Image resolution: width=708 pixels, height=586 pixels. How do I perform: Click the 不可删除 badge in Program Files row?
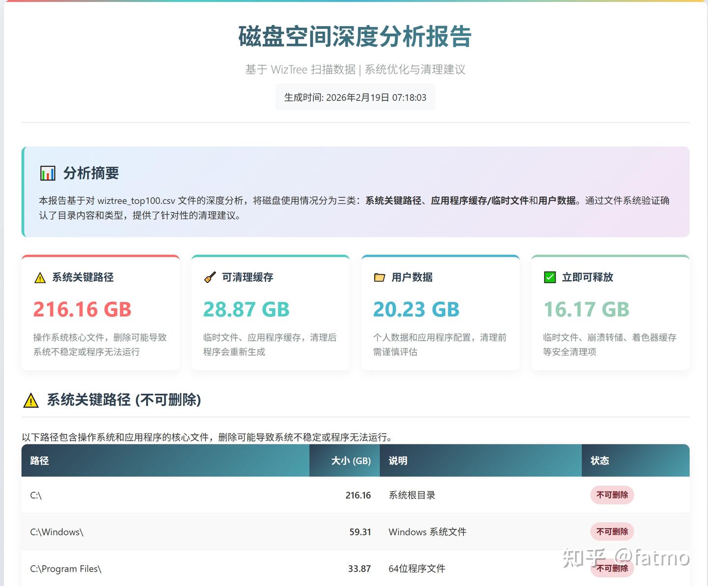[612, 568]
